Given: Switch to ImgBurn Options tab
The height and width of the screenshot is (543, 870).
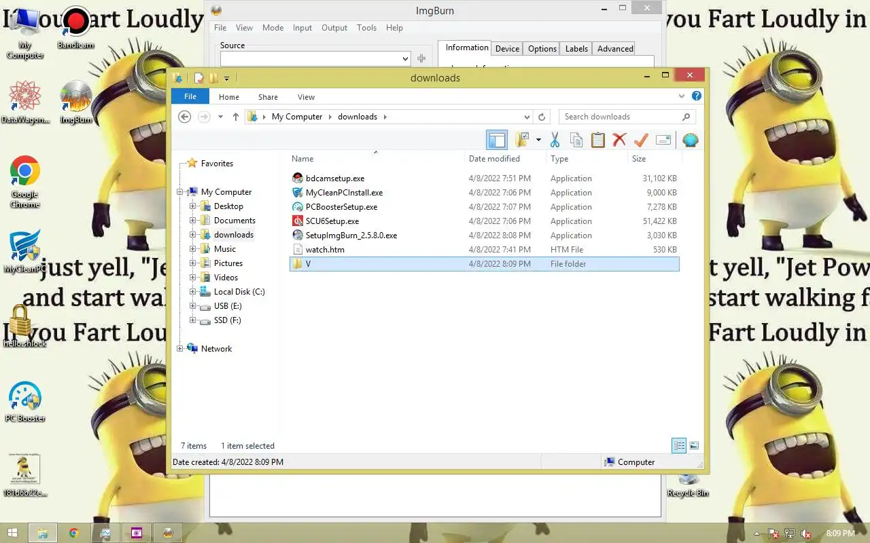Looking at the screenshot, I should point(542,49).
